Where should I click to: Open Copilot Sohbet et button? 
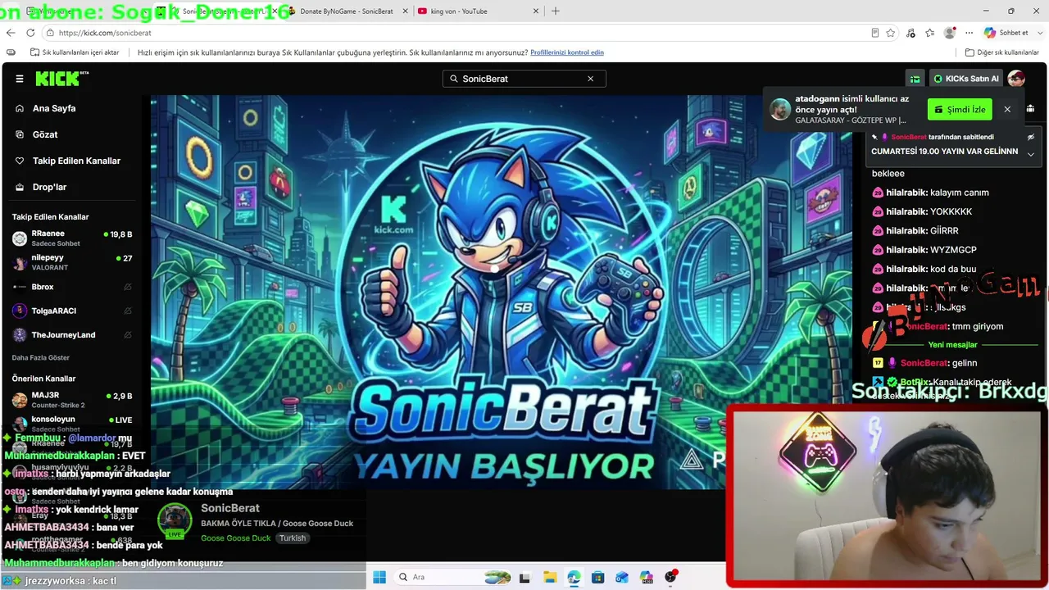[x=1006, y=33]
